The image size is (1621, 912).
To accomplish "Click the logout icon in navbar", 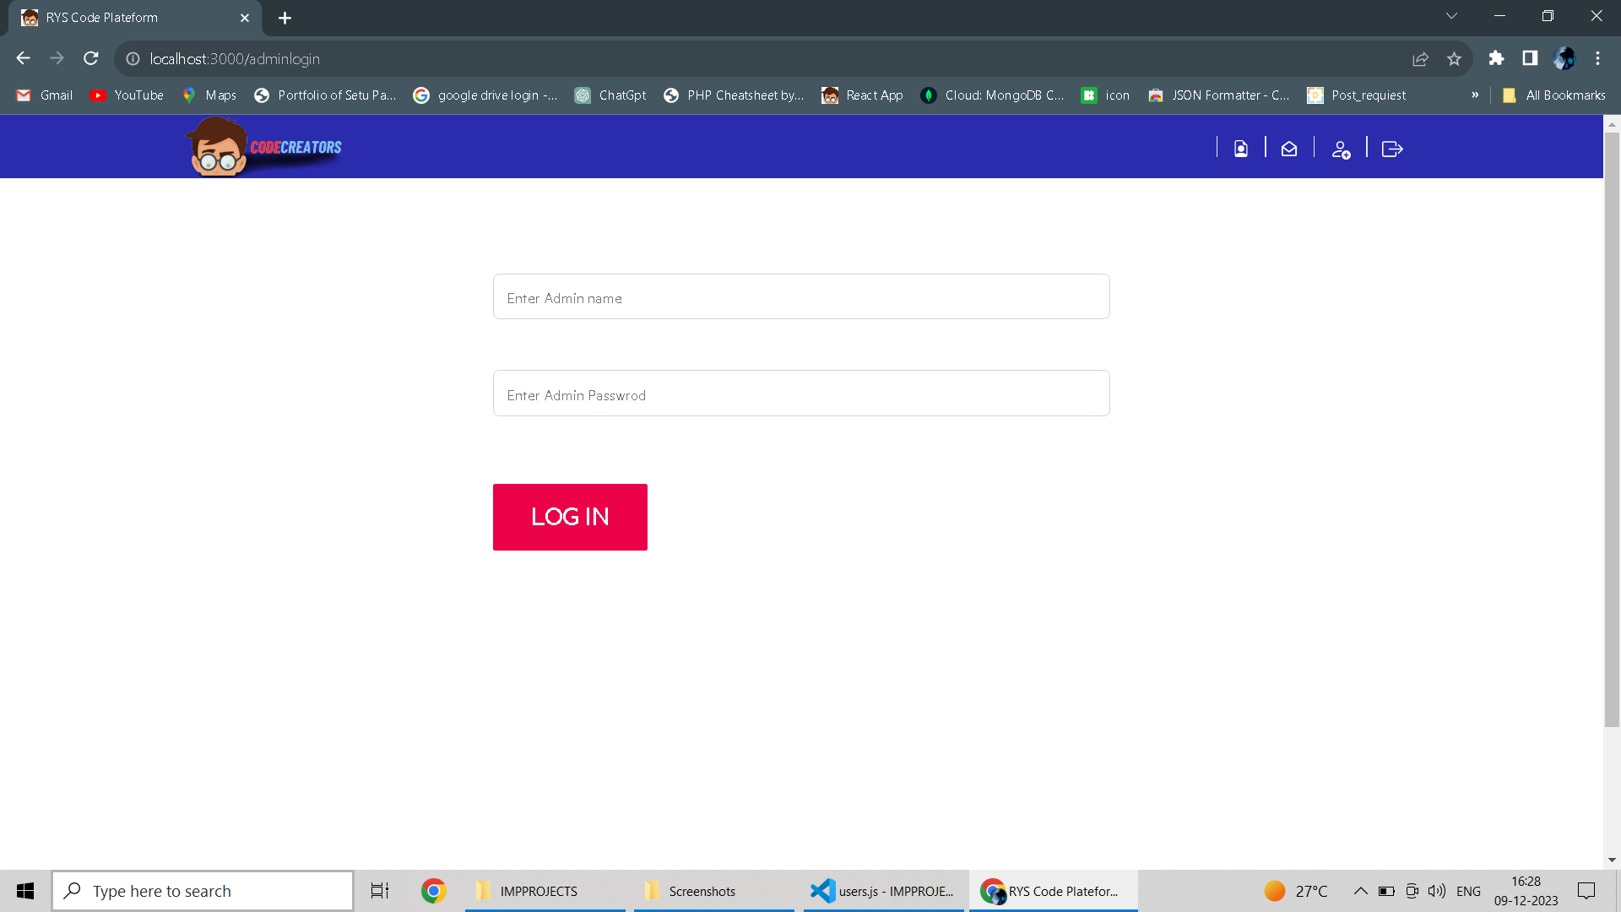I will tap(1392, 149).
